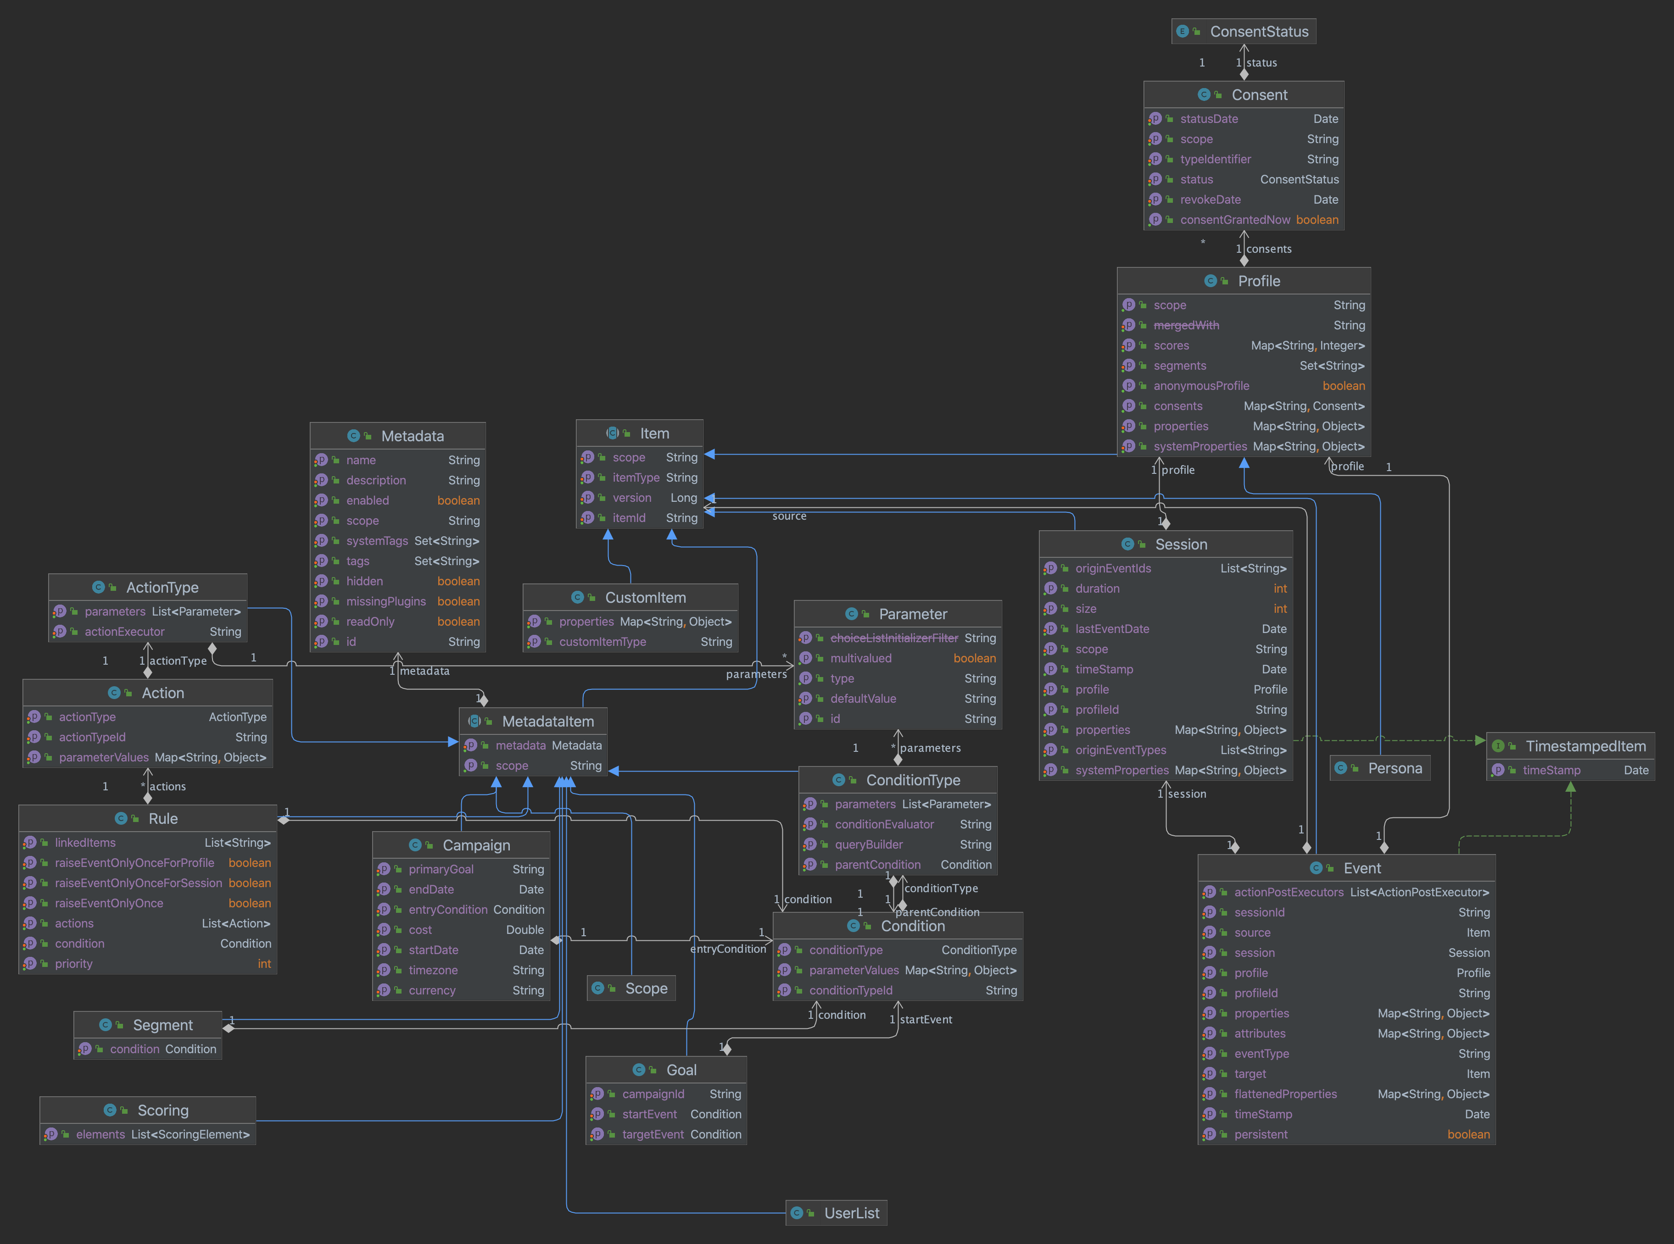Click the MetadataItem interface icon
This screenshot has height=1244, width=1674.
(475, 721)
